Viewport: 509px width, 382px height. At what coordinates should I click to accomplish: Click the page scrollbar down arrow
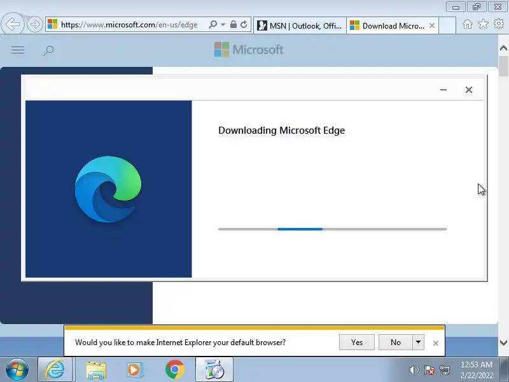503,343
